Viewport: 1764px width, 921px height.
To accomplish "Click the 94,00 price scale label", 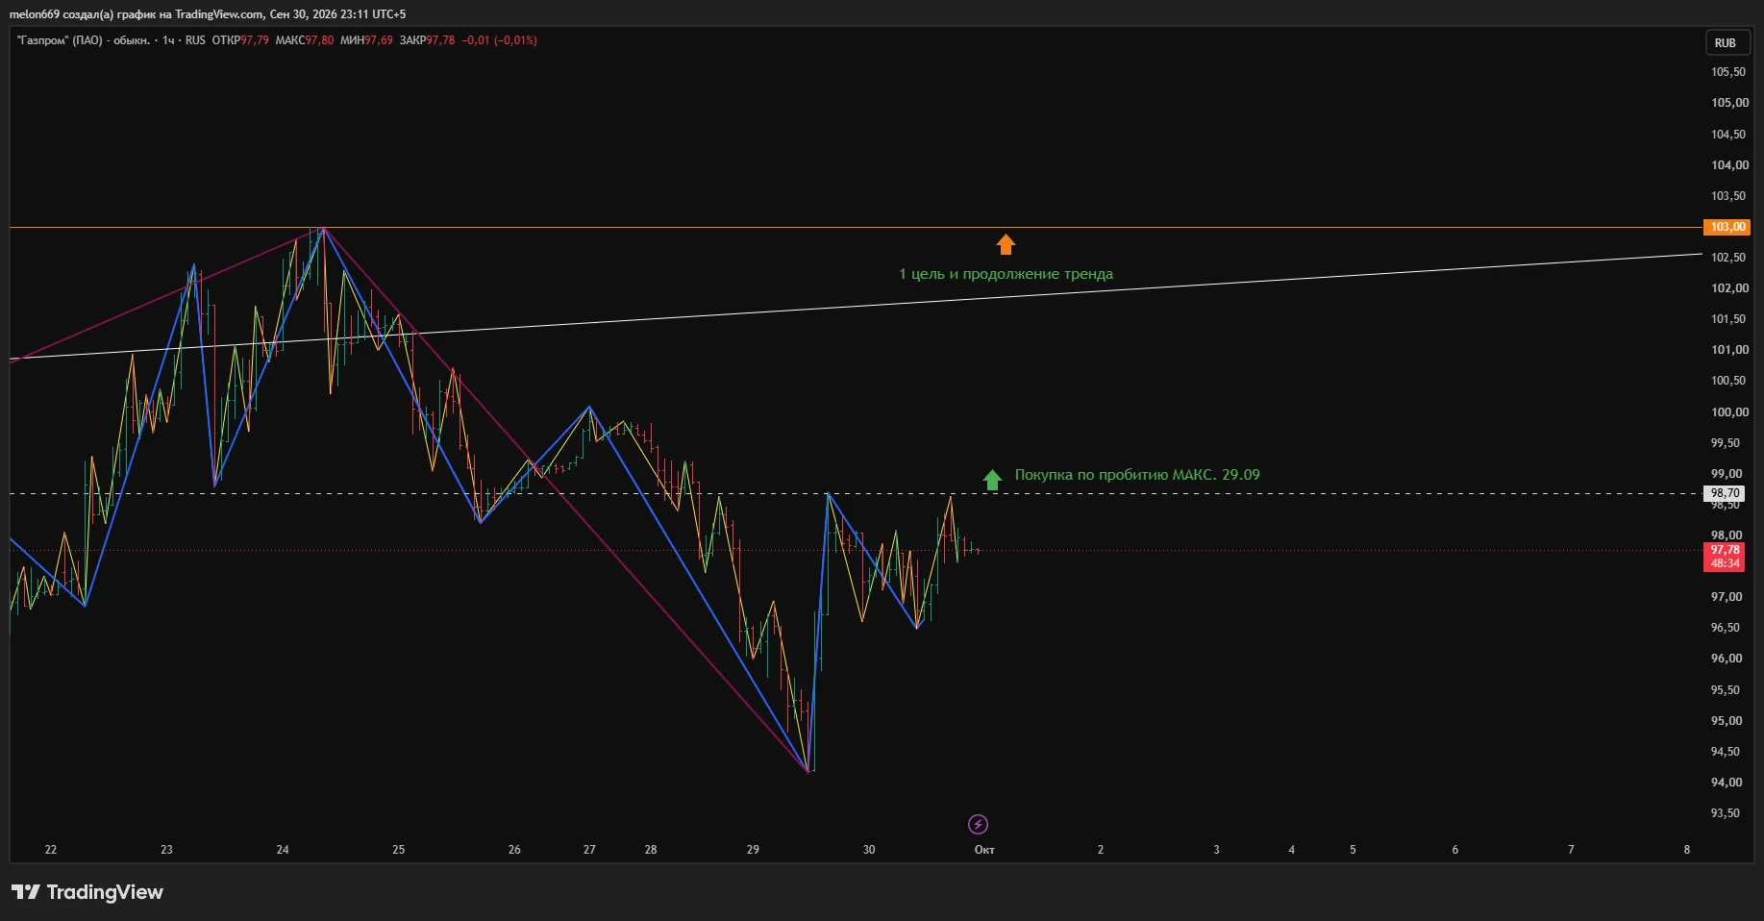I will tap(1727, 783).
